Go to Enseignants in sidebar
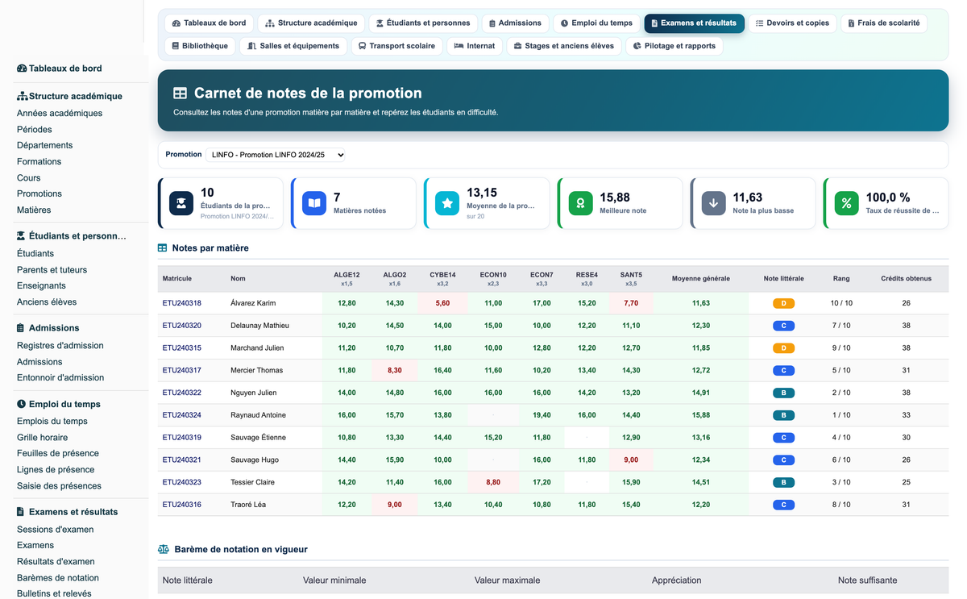This screenshot has height=599, width=967. point(42,286)
